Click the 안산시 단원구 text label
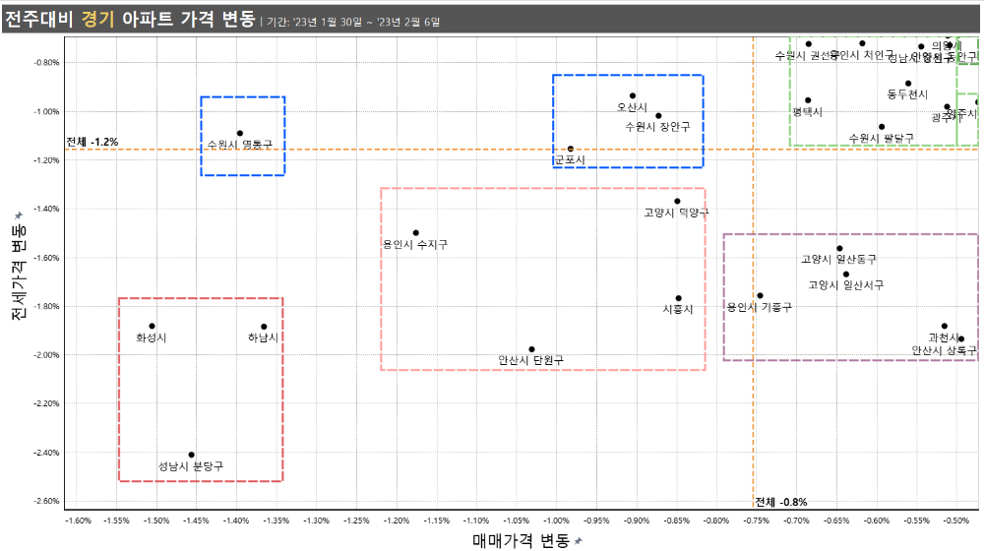984x551 pixels. tap(531, 360)
